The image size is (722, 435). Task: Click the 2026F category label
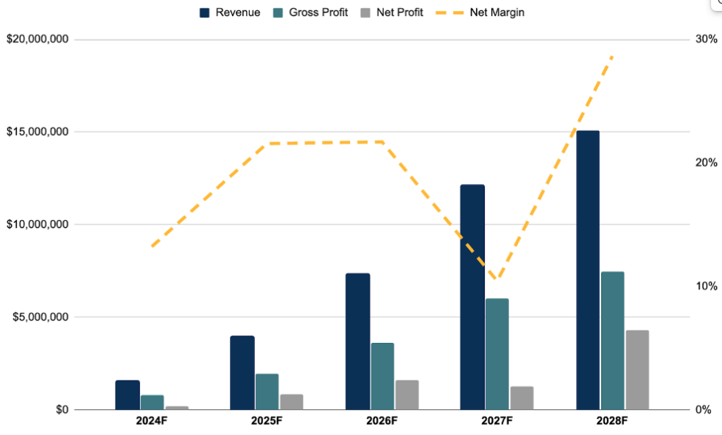click(382, 420)
